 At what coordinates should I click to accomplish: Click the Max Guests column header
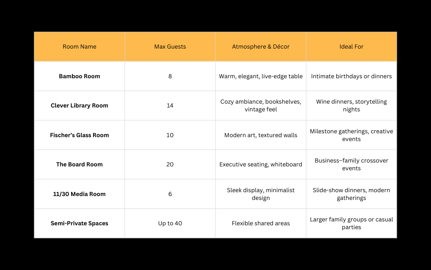pyautogui.click(x=170, y=46)
